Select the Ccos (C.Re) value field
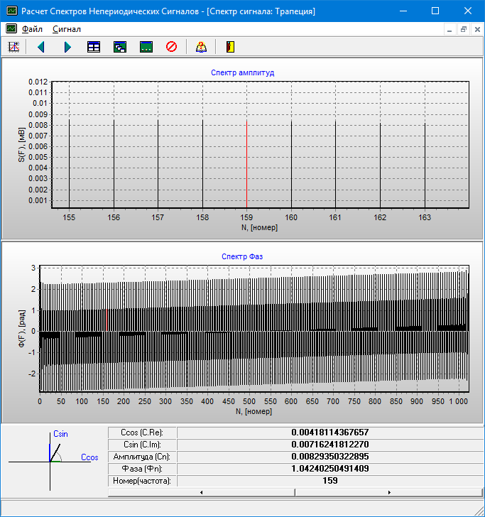The width and height of the screenshot is (485, 517). pos(329,432)
